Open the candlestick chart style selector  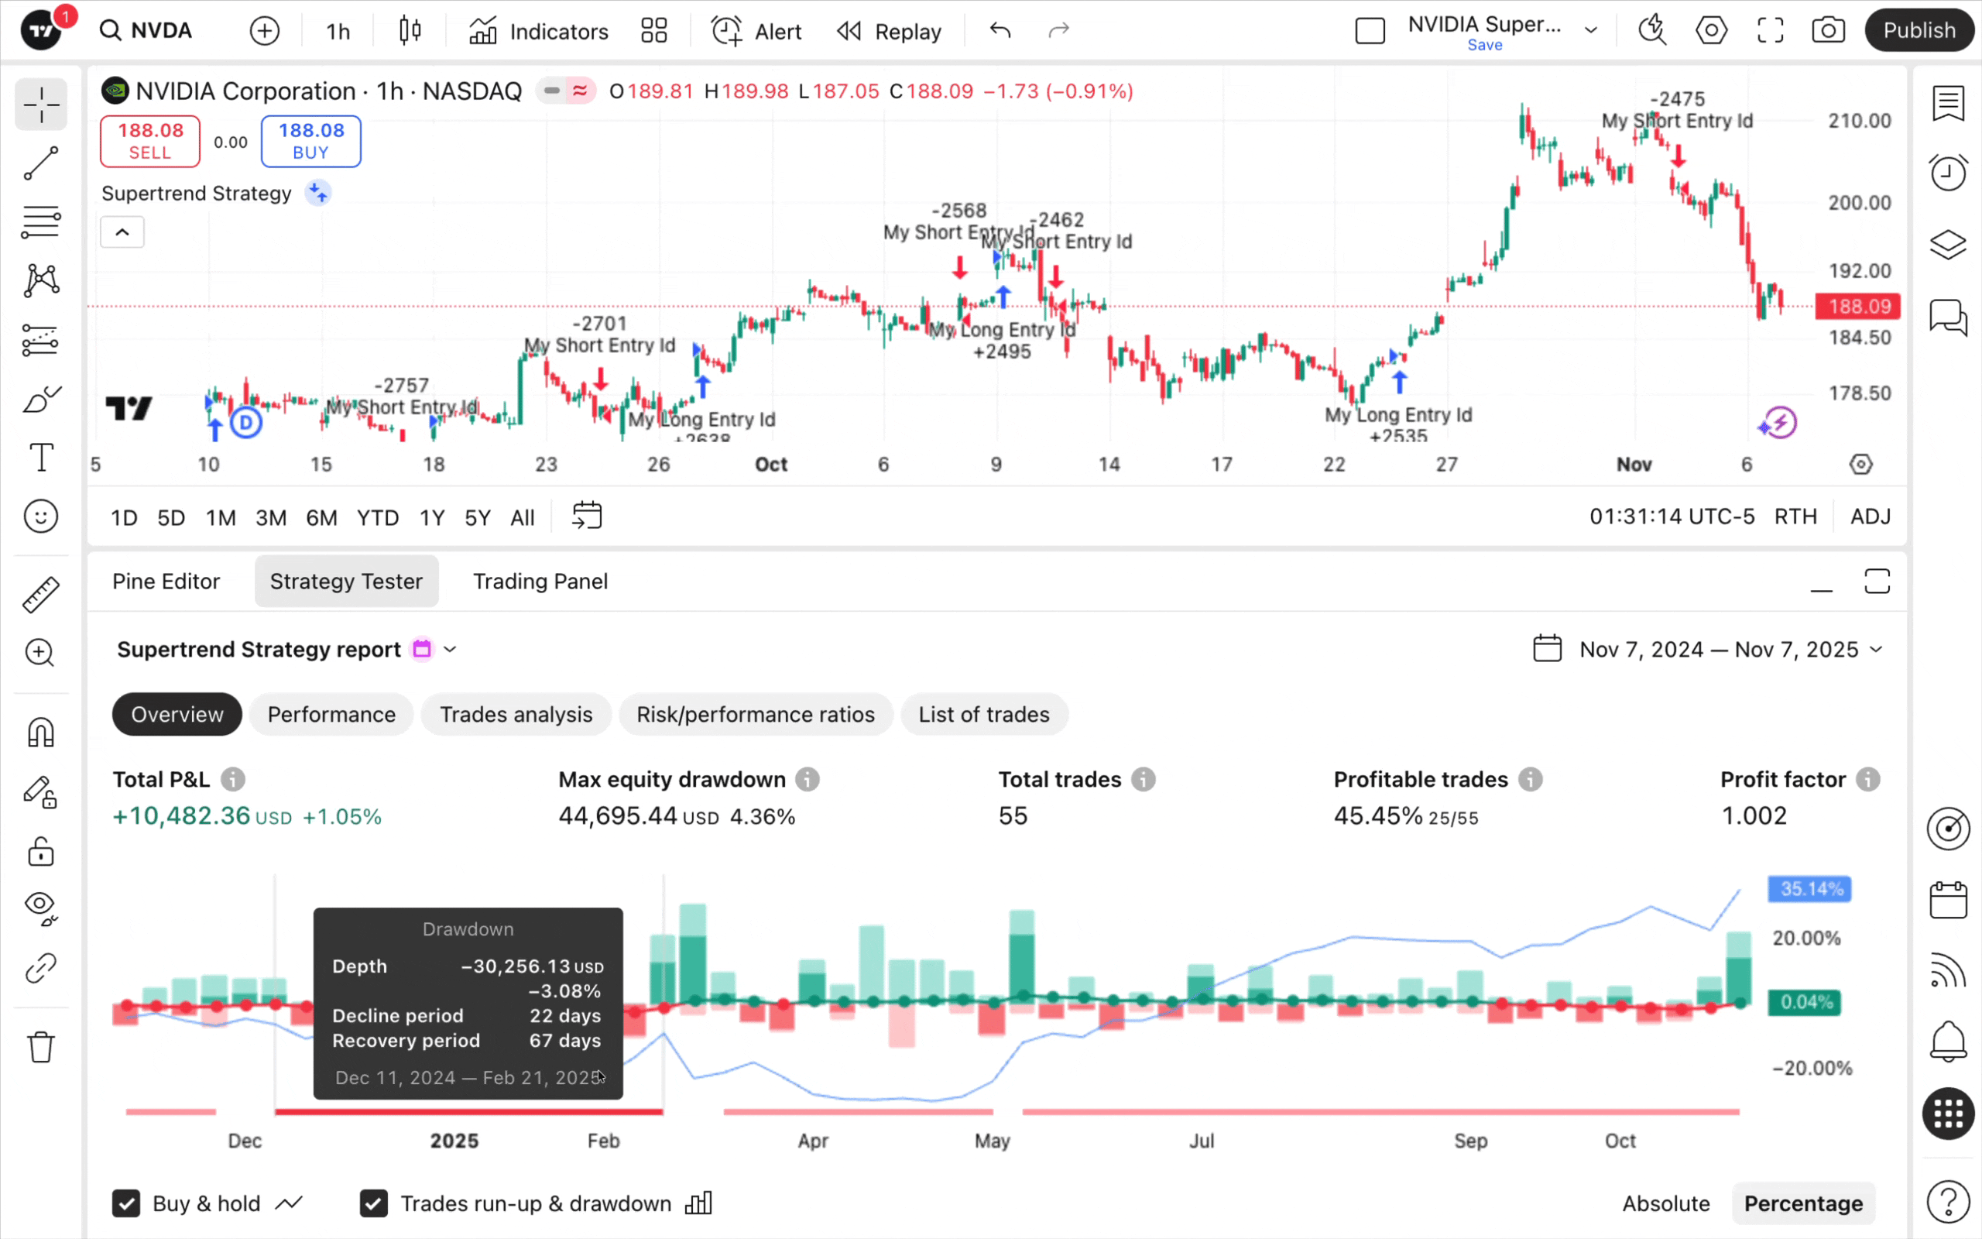click(x=410, y=31)
